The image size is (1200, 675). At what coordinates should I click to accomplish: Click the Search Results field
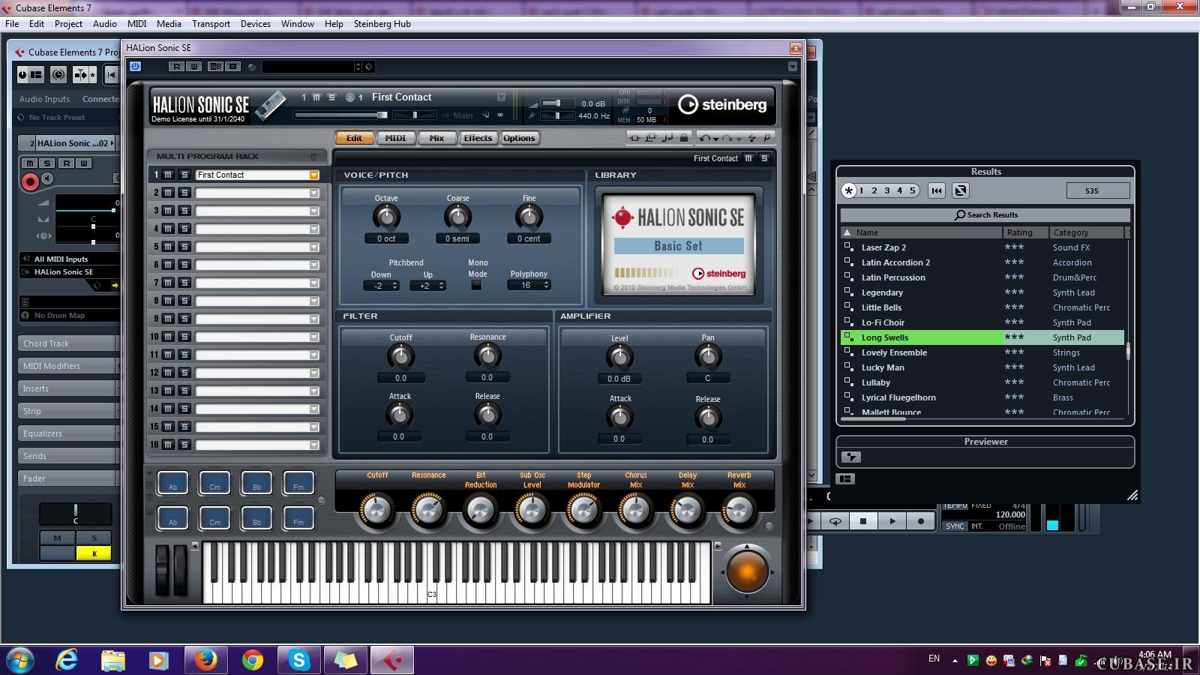pyautogui.click(x=985, y=214)
